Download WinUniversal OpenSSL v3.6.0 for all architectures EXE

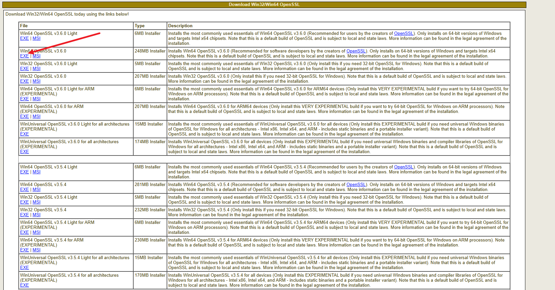pos(24,152)
